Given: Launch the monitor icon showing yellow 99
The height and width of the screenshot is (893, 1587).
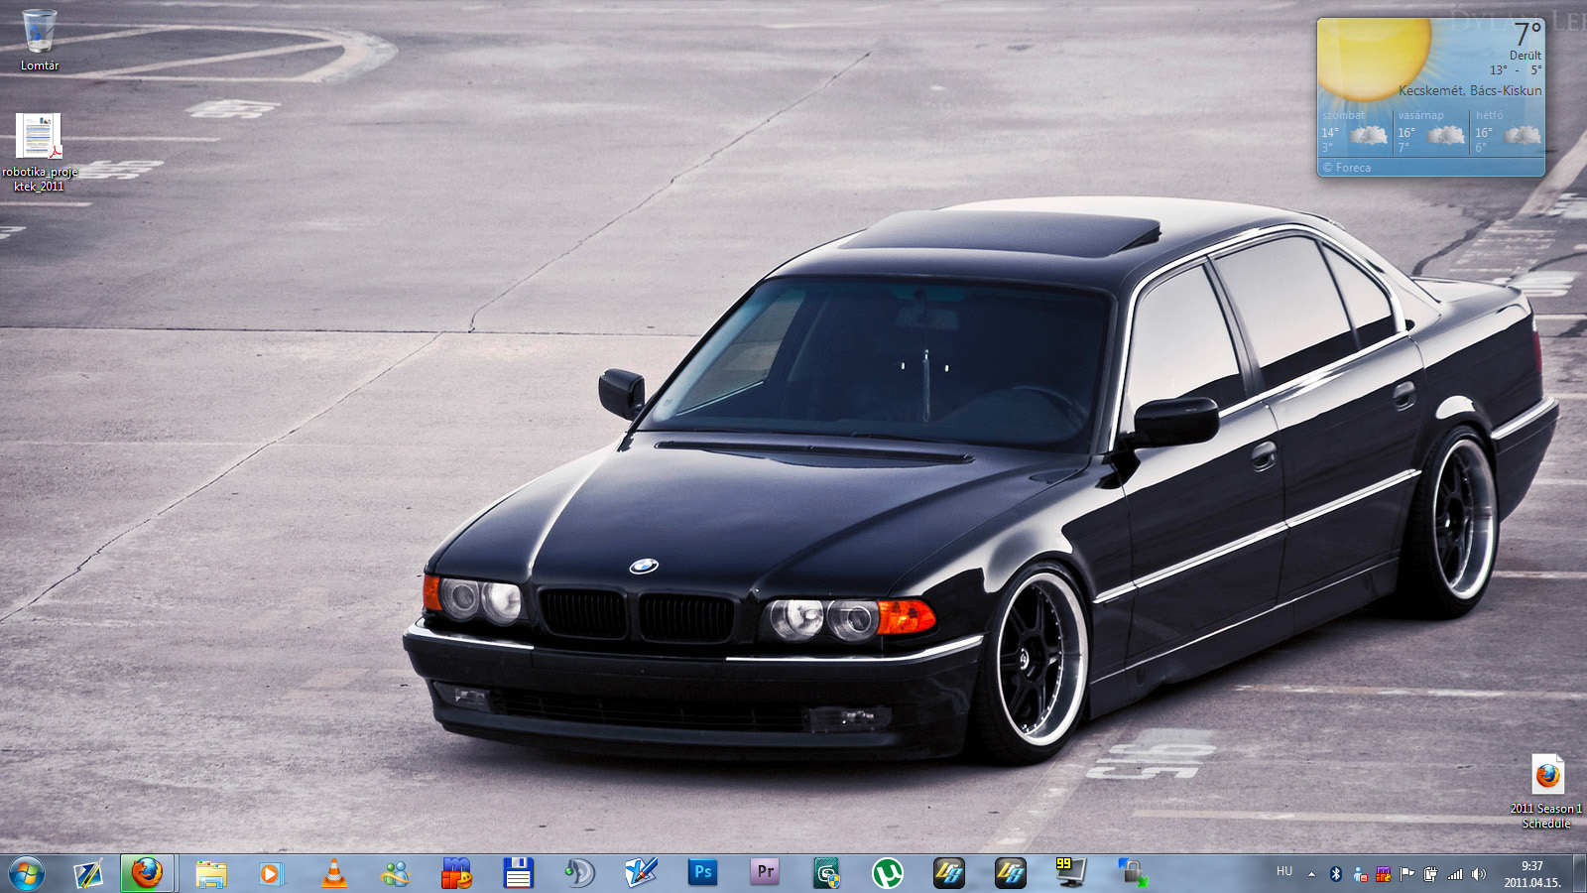Looking at the screenshot, I should click(x=1071, y=873).
